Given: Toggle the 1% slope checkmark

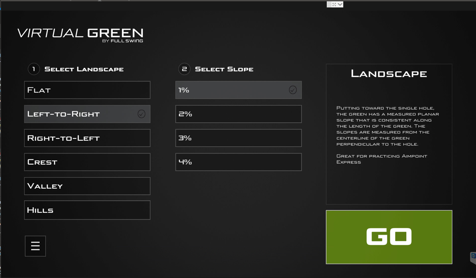Looking at the screenshot, I should (293, 90).
